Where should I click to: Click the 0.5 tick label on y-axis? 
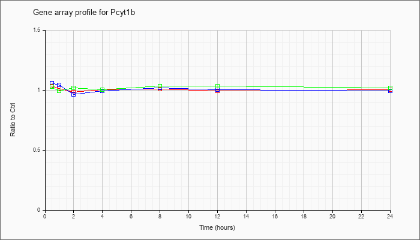click(37, 150)
